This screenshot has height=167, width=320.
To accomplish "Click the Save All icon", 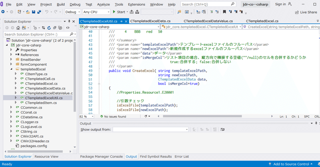I will click(x=39, y=12).
